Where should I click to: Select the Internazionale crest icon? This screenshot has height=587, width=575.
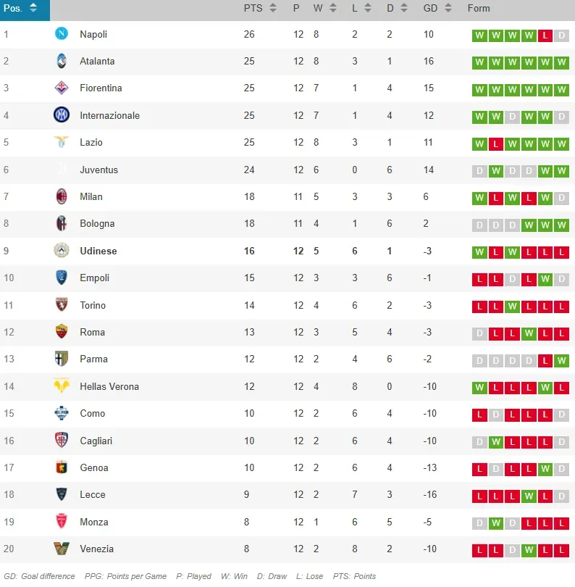[x=62, y=115]
